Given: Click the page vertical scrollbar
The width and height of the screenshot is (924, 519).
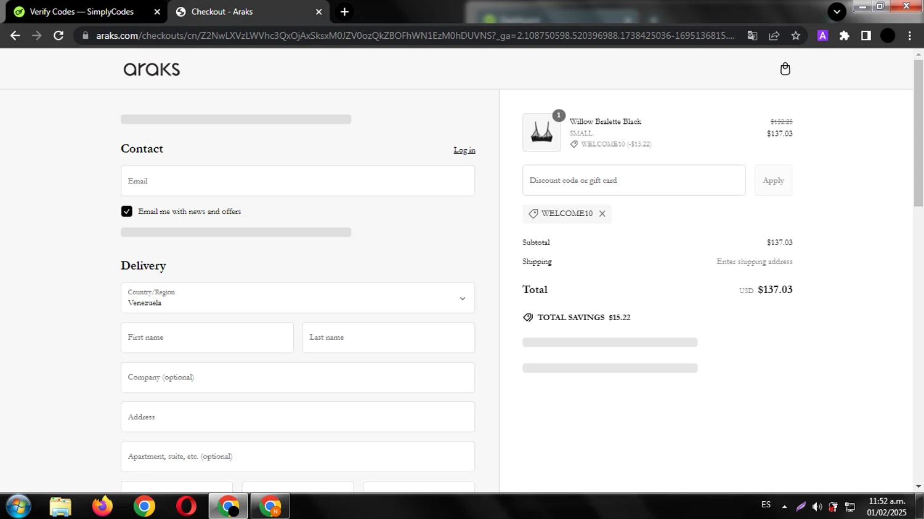Looking at the screenshot, I should 918,132.
